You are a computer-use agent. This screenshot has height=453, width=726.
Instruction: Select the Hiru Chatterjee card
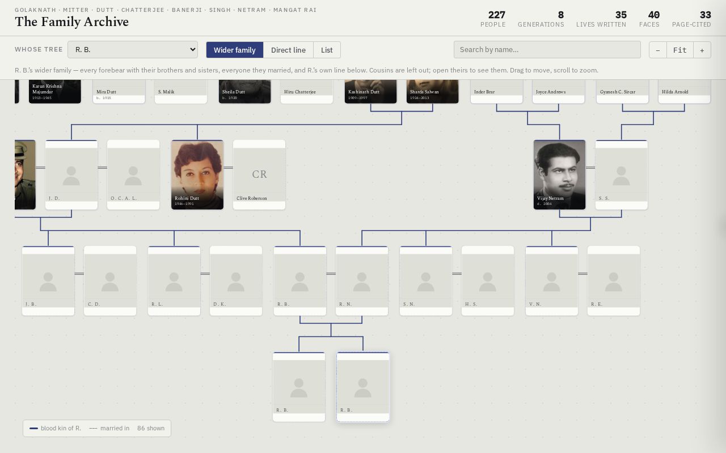(x=307, y=92)
